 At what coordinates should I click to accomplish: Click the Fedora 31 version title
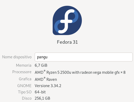click(x=67, y=42)
